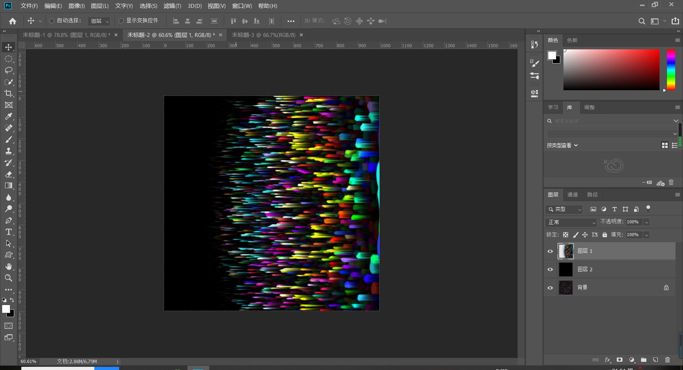This screenshot has width=683, height=370.
Task: Select the Eyedropper tool
Action: click(9, 116)
